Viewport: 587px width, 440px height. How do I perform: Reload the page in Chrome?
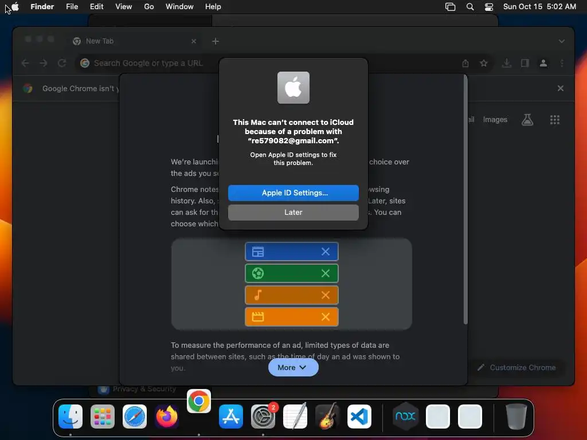pos(62,63)
